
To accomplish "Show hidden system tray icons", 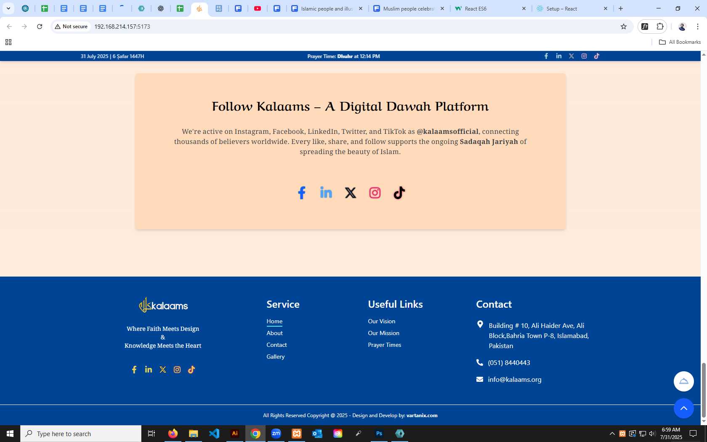I will click(x=612, y=434).
